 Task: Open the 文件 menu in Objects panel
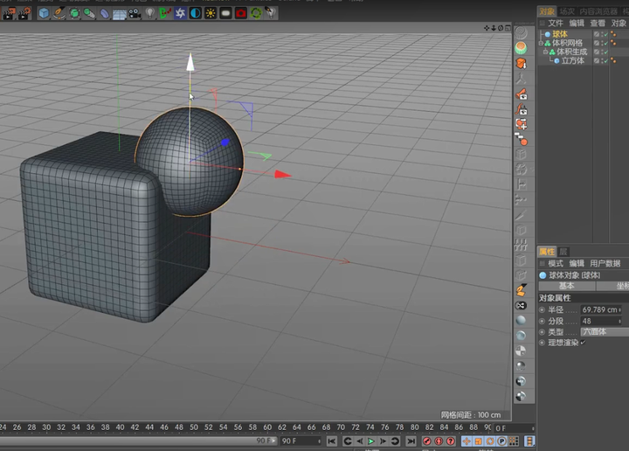click(x=556, y=24)
